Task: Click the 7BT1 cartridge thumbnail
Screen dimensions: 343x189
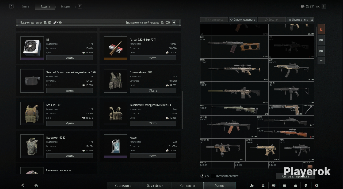Action: (116, 48)
